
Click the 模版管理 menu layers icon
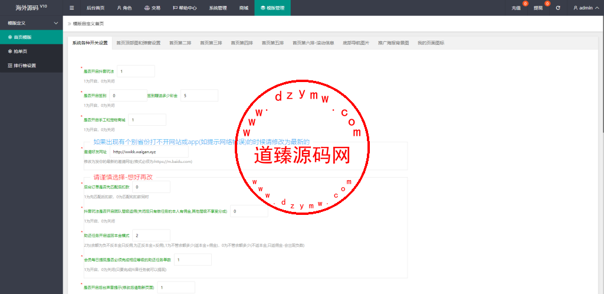click(262, 8)
